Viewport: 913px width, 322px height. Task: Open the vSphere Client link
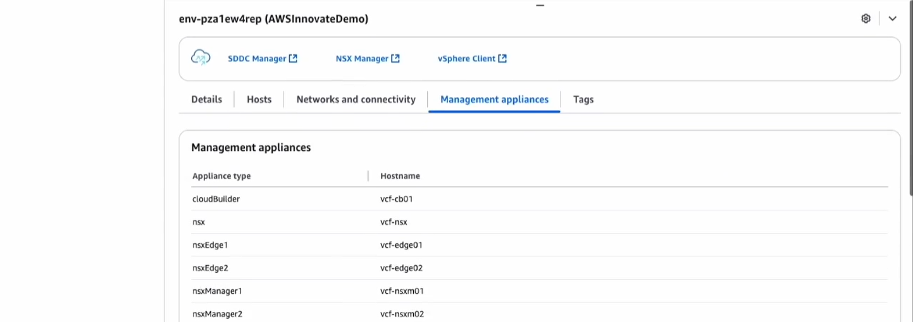coord(472,59)
